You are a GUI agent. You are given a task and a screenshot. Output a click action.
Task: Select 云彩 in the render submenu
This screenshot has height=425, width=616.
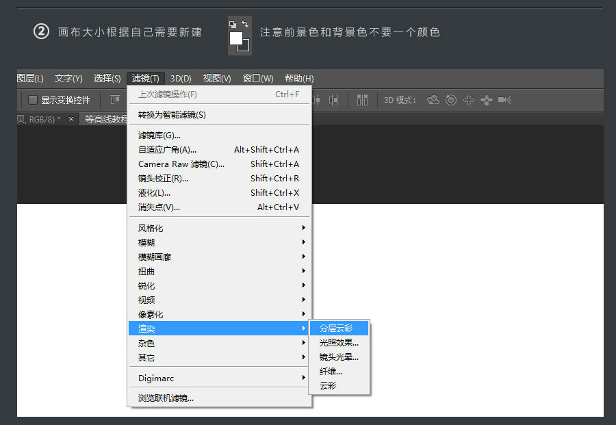pyautogui.click(x=339, y=385)
